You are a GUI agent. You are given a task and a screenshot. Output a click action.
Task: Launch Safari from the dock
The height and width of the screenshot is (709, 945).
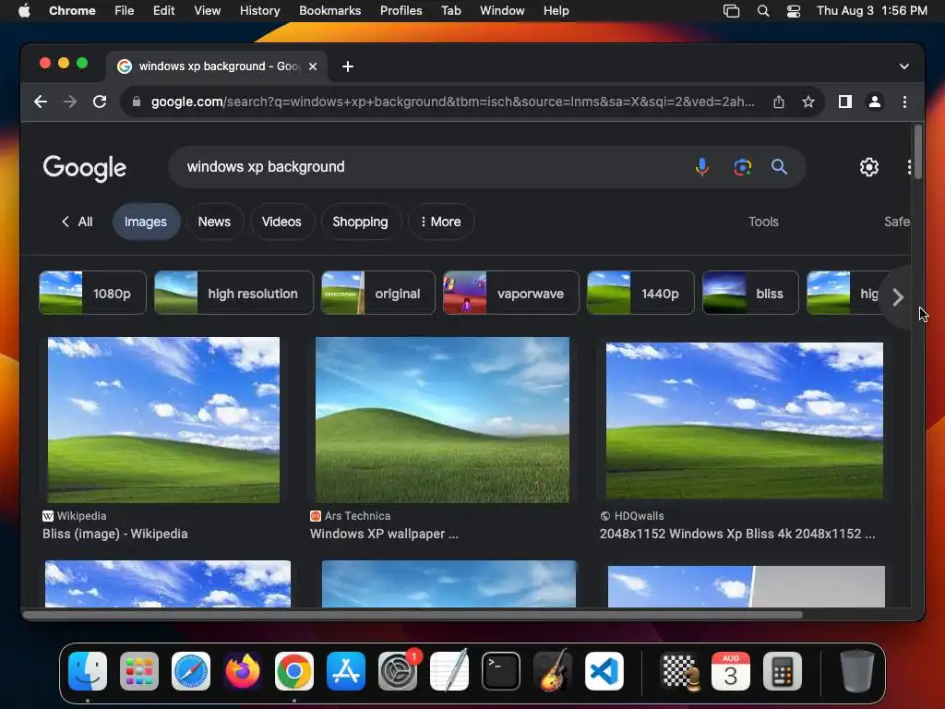pyautogui.click(x=191, y=671)
